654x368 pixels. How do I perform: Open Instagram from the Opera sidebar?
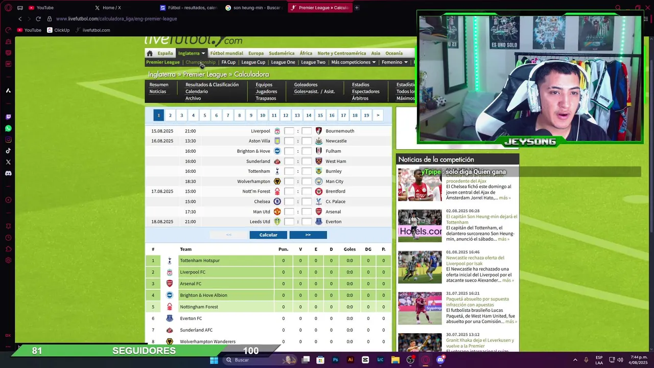click(x=8, y=140)
